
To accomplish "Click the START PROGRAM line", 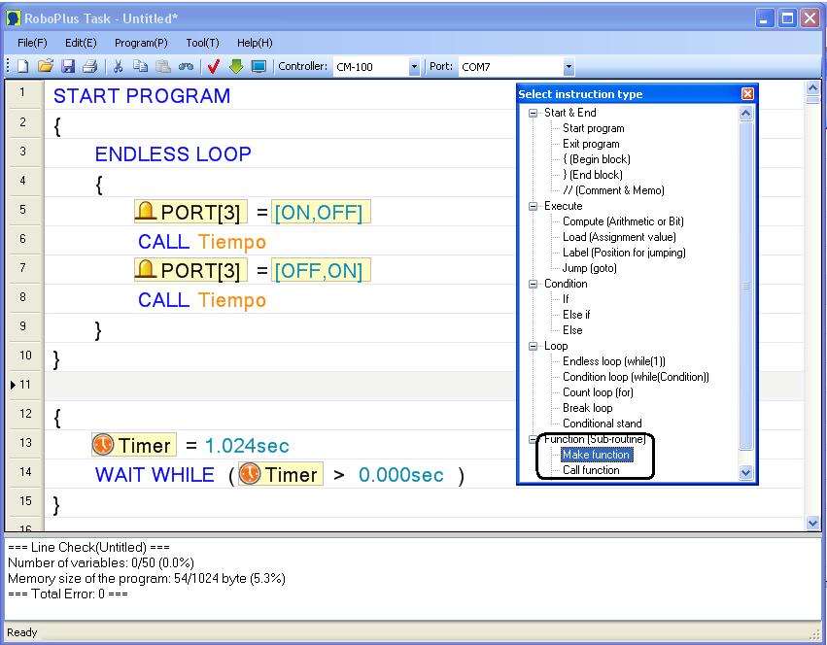I will [x=142, y=96].
